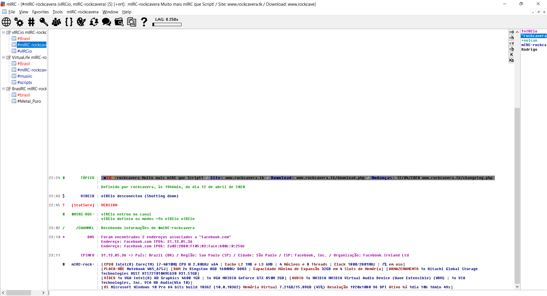Viewport: 547px width, 296px height.
Task: Collapse the VirtuaLife server tree node
Action: 4,57
